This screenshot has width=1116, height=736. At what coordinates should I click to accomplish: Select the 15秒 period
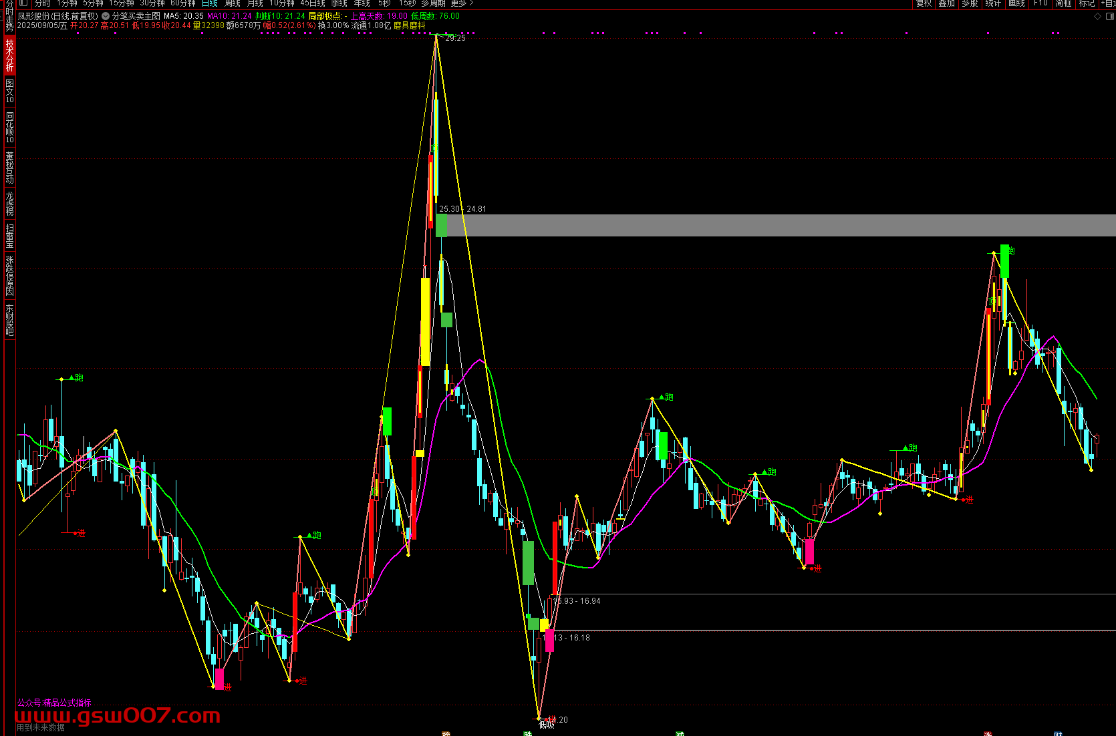pyautogui.click(x=408, y=3)
